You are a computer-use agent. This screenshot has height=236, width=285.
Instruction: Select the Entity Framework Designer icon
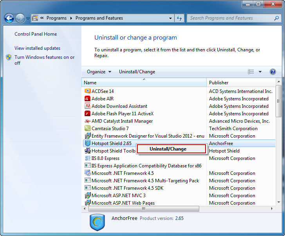point(87,136)
